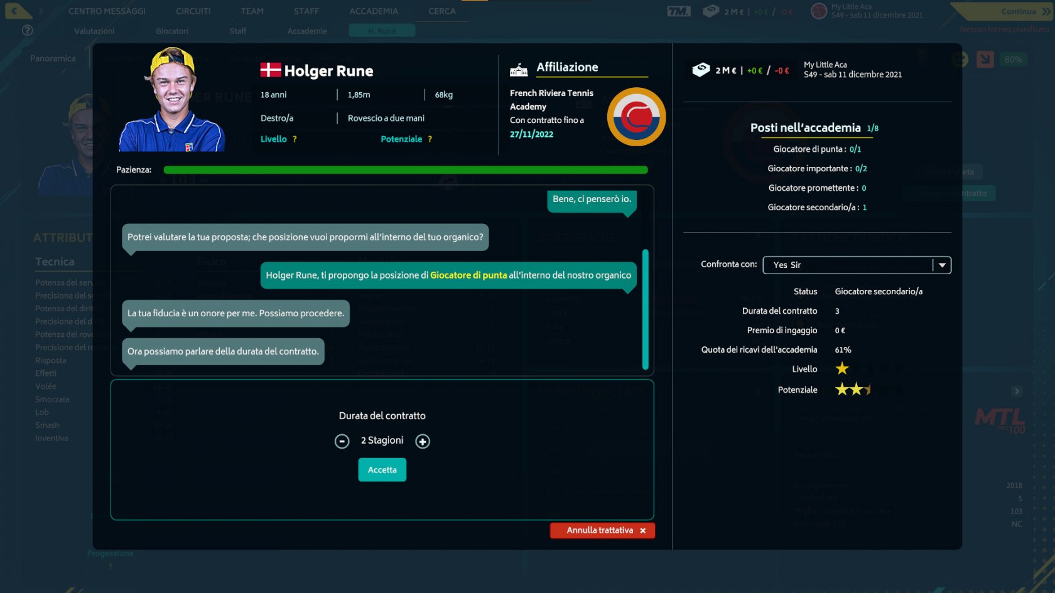Increase contract duration with plus button
The width and height of the screenshot is (1055, 593).
[423, 441]
